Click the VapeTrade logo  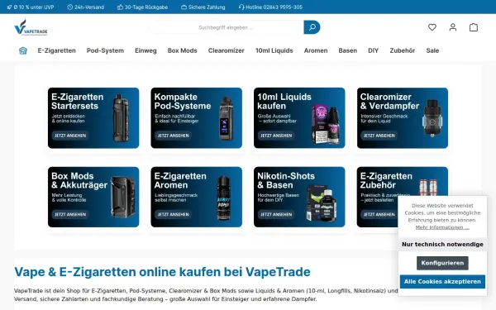[31, 27]
